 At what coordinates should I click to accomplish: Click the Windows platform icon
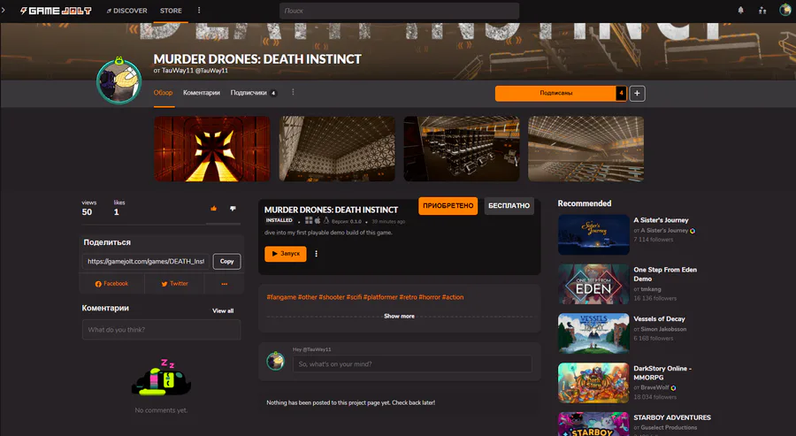(x=309, y=220)
